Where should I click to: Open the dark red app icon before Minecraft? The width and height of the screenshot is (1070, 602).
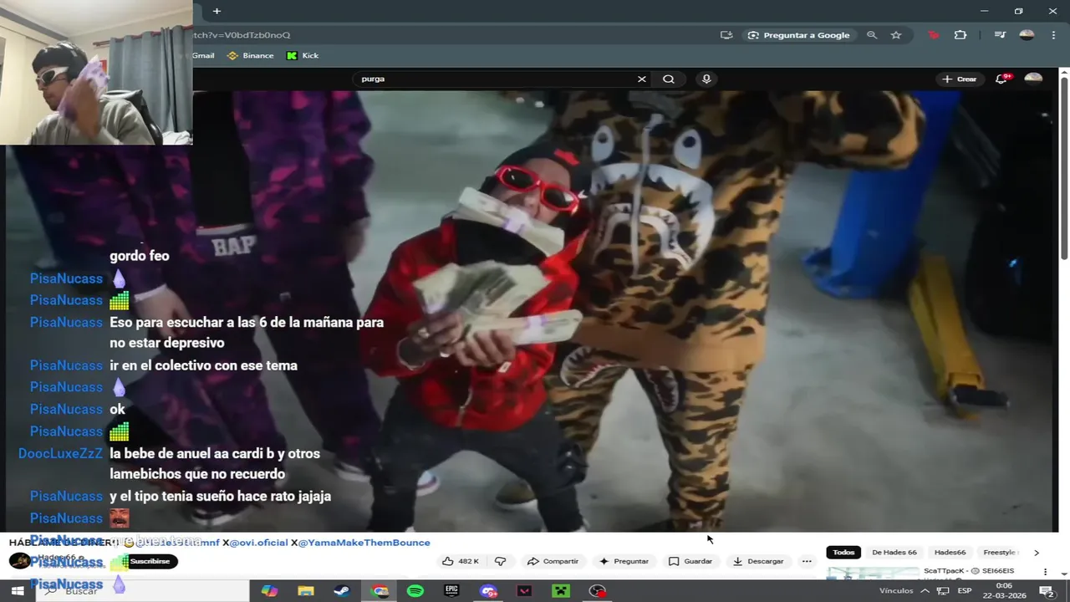click(524, 591)
